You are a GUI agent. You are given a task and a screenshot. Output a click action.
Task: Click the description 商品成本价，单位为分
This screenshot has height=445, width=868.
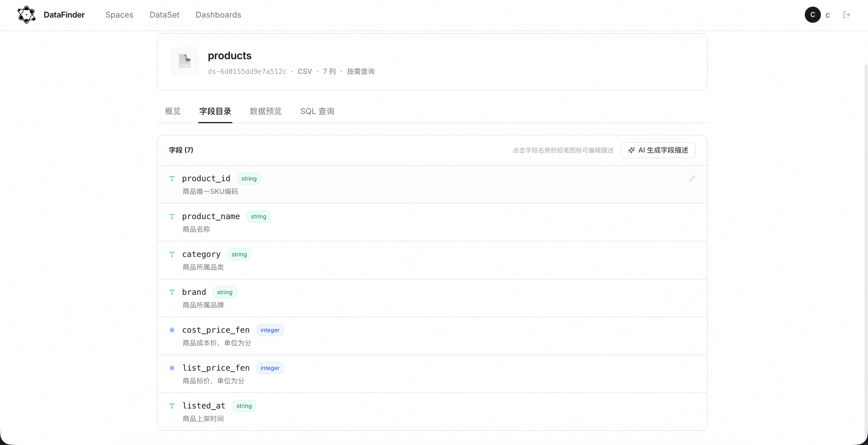tap(217, 343)
